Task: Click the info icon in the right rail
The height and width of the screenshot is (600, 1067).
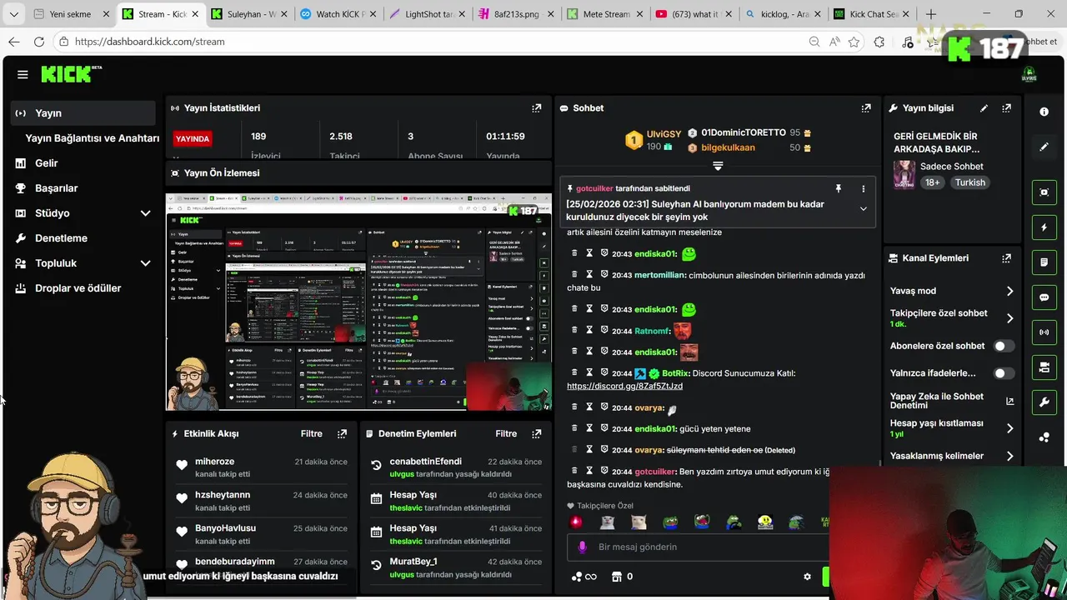Action: 1044,112
